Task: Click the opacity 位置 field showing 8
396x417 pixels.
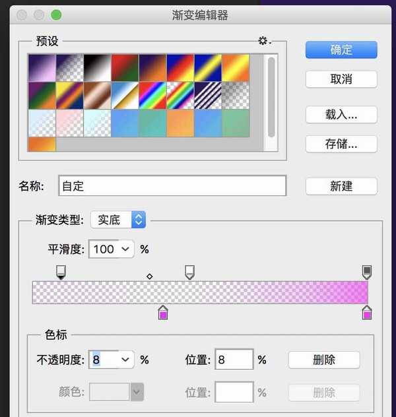Action: pos(234,360)
